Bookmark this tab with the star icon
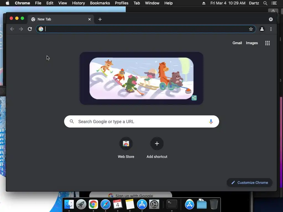Image resolution: width=283 pixels, height=212 pixels. 251,29
